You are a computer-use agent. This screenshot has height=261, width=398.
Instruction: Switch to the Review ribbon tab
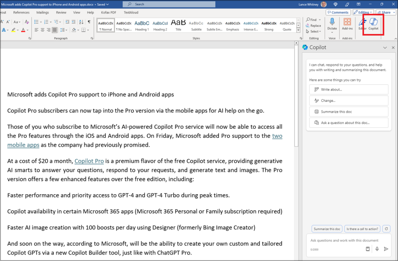coord(61,12)
